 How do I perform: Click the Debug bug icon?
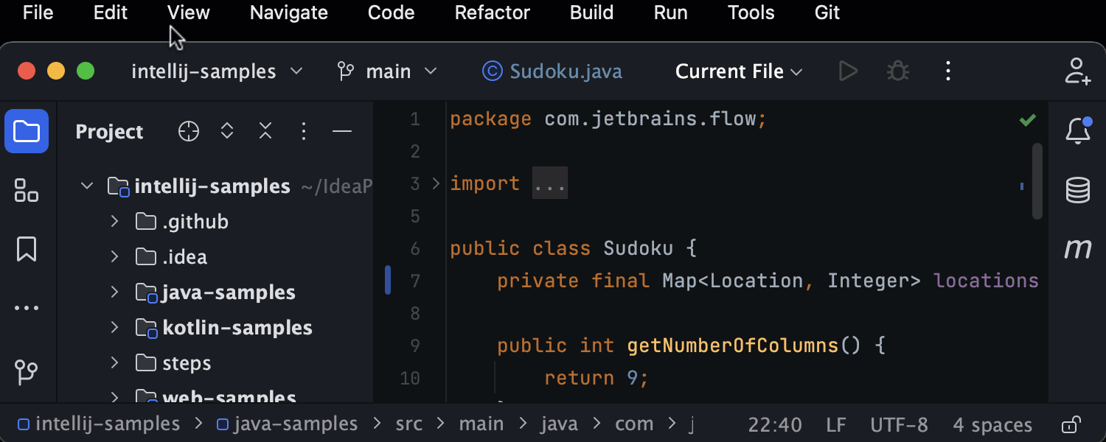pyautogui.click(x=897, y=71)
